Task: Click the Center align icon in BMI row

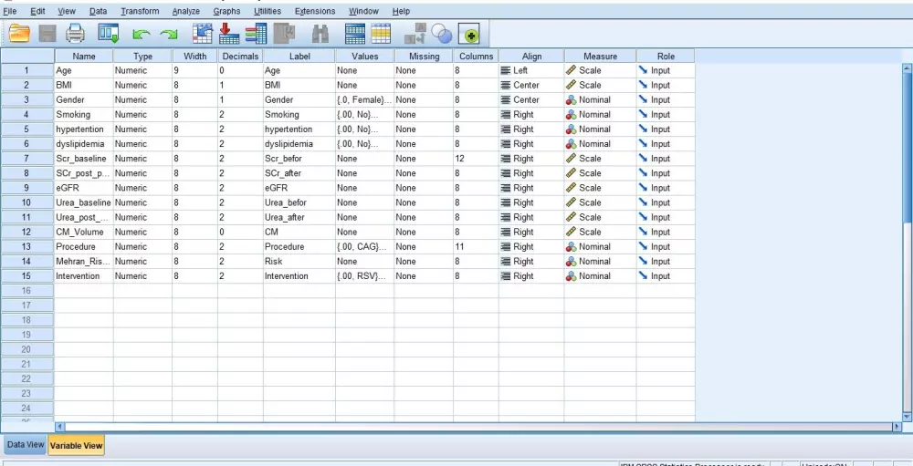Action: click(506, 85)
